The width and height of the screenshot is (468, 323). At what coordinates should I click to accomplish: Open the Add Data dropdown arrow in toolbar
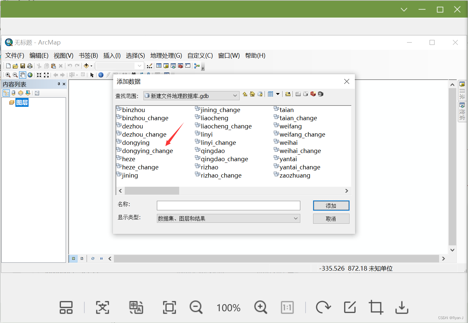(91, 66)
